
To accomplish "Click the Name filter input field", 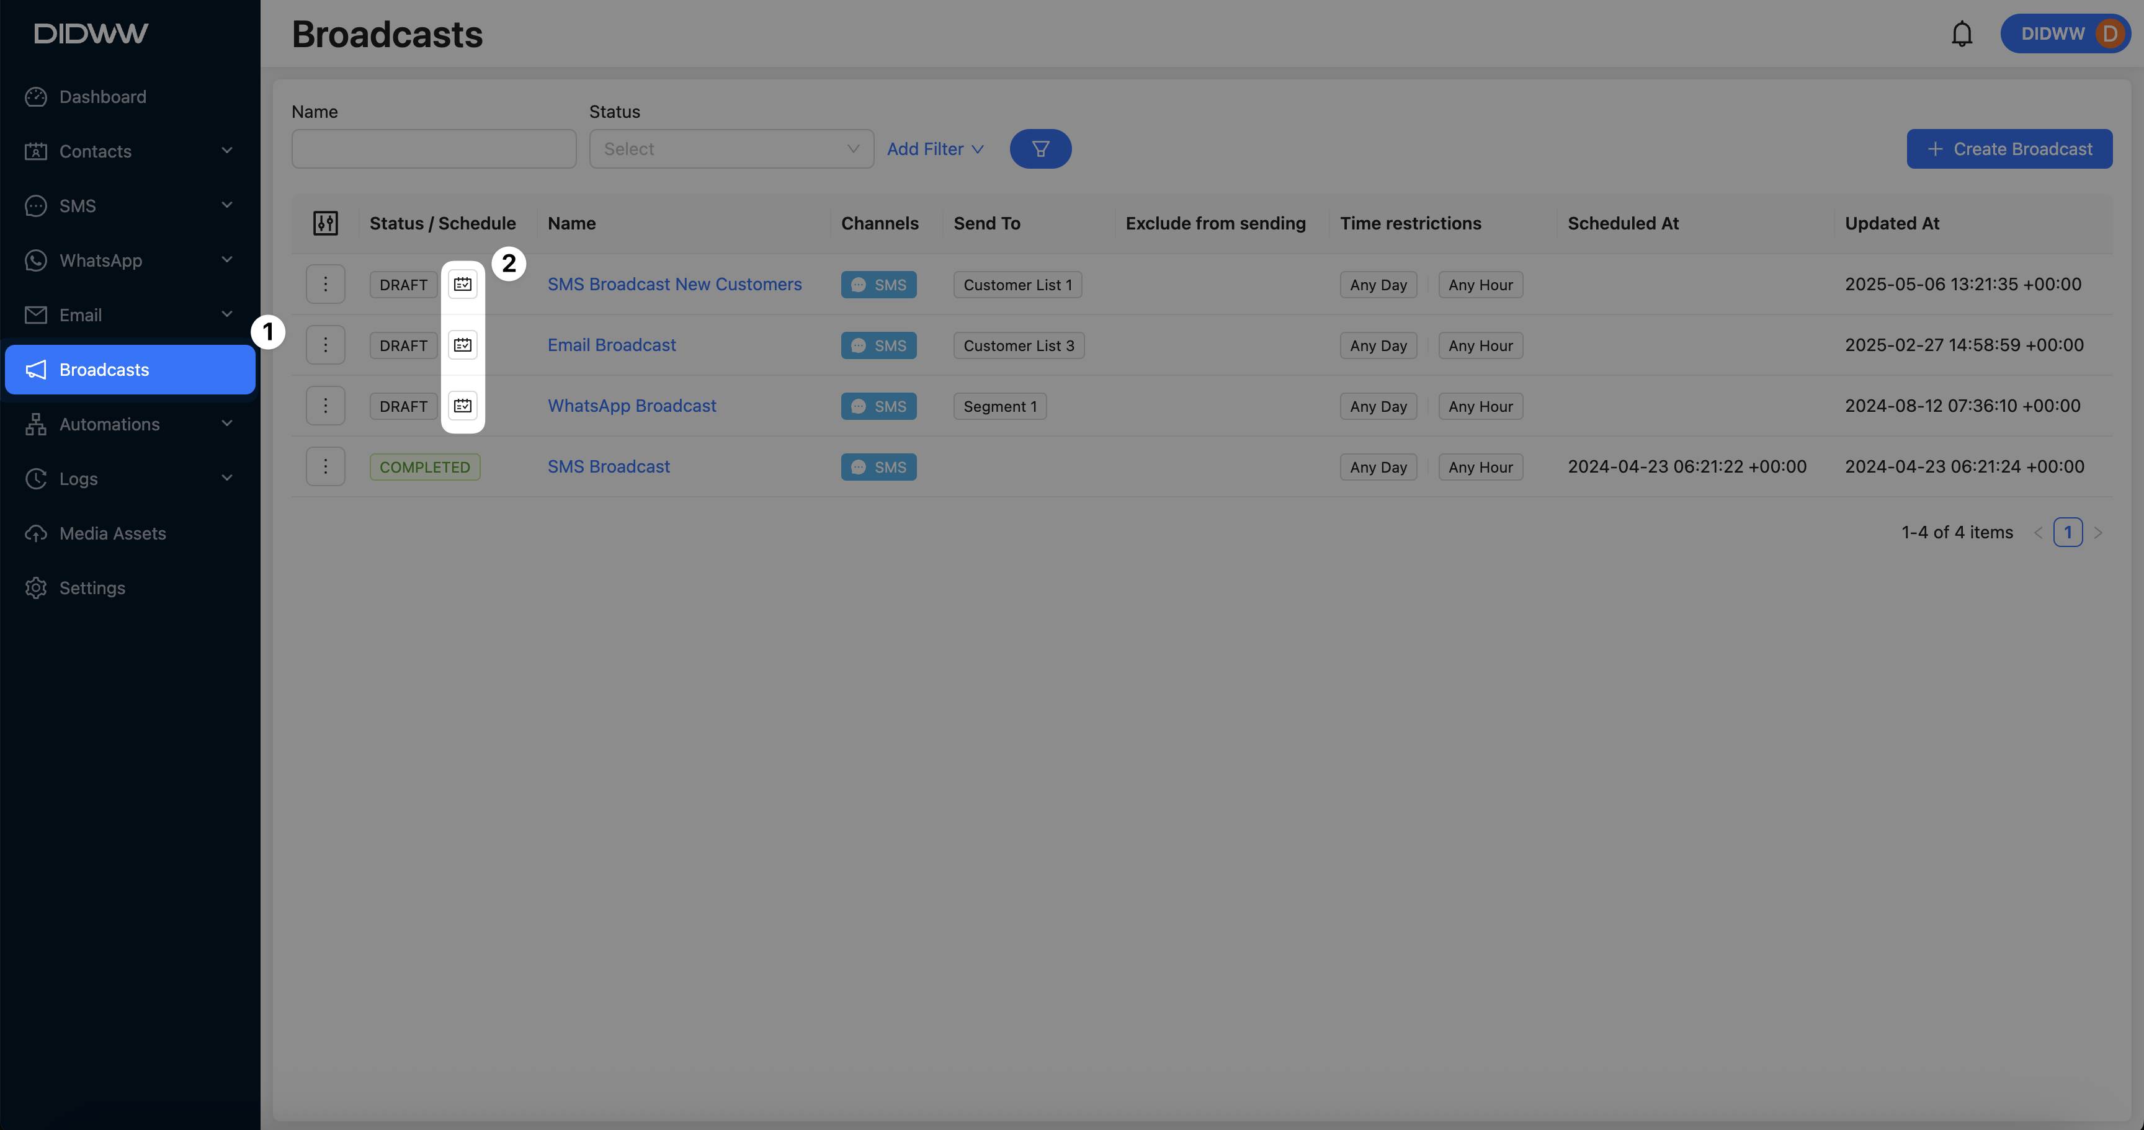I will point(434,149).
